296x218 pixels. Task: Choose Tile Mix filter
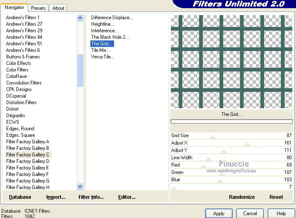point(101,50)
